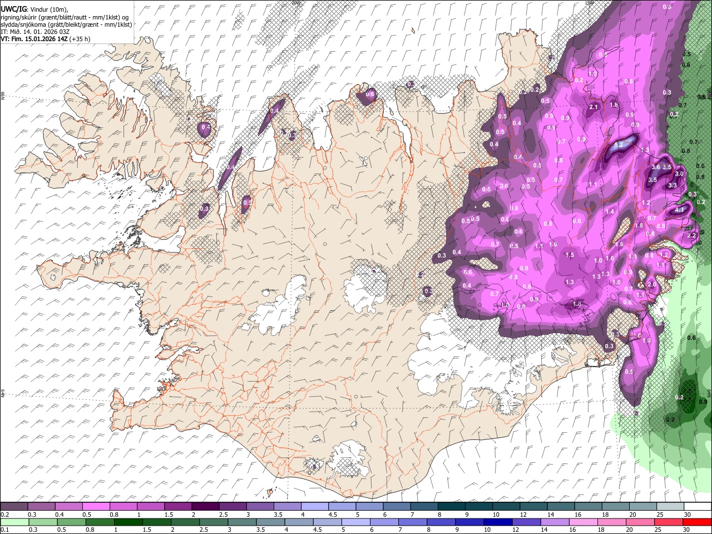This screenshot has height=534, width=712.
Task: Click the 2.0 precipitation value on the map
Action: 652,284
